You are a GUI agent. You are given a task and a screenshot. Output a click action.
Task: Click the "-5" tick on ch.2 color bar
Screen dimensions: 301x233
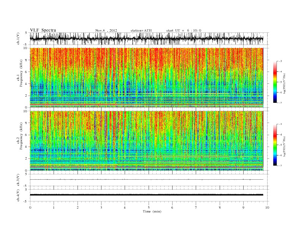(x=280, y=145)
